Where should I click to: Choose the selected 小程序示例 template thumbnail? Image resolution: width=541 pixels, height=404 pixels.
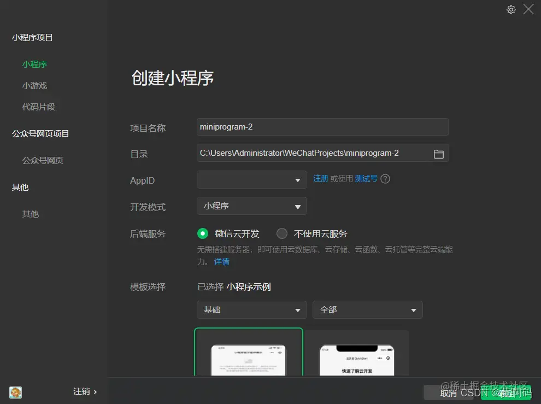(x=249, y=352)
